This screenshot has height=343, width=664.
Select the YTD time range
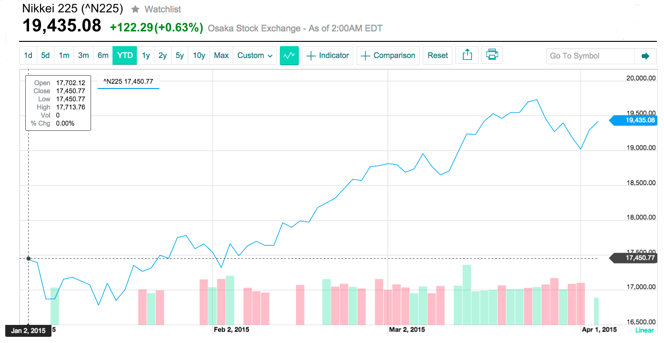(125, 55)
